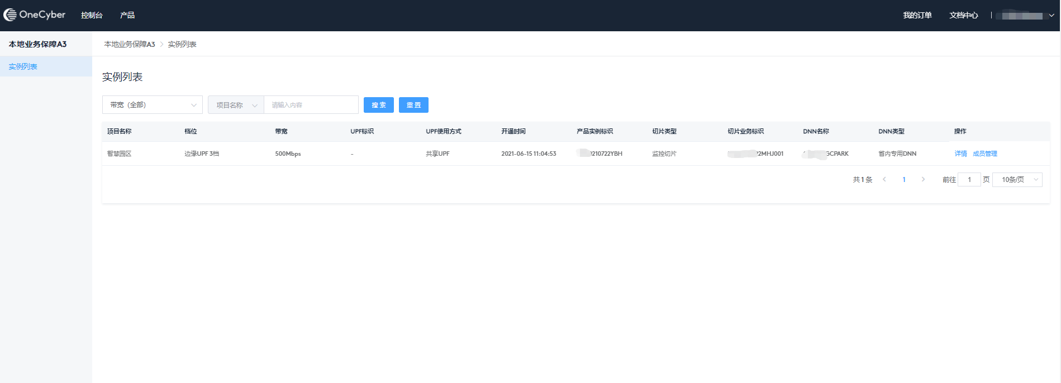This screenshot has width=1061, height=383.
Task: Expand the 项目名称 search field selector
Action: coord(236,105)
